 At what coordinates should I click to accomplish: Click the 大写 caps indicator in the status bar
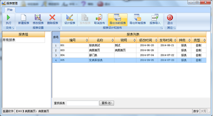click(x=203, y=111)
